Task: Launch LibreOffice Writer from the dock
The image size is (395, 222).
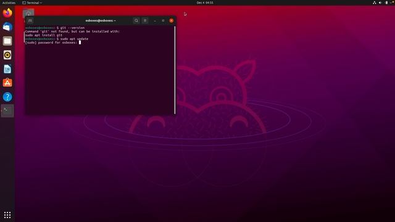Action: pos(7,68)
